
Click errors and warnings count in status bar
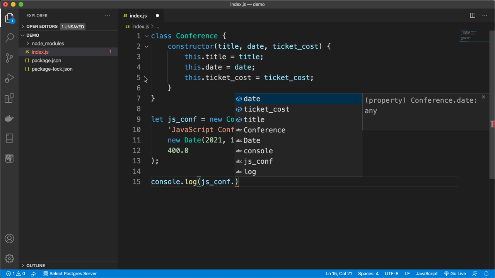tap(16, 274)
